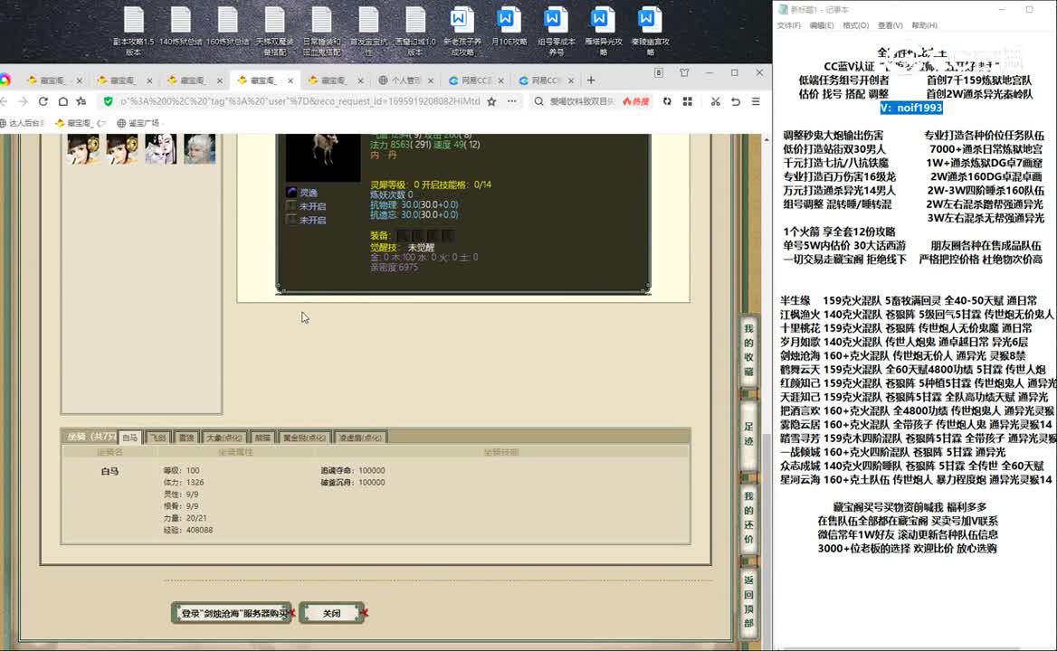Open Notepad 编辑(E) menu
This screenshot has width=1057, height=651.
pos(821,25)
